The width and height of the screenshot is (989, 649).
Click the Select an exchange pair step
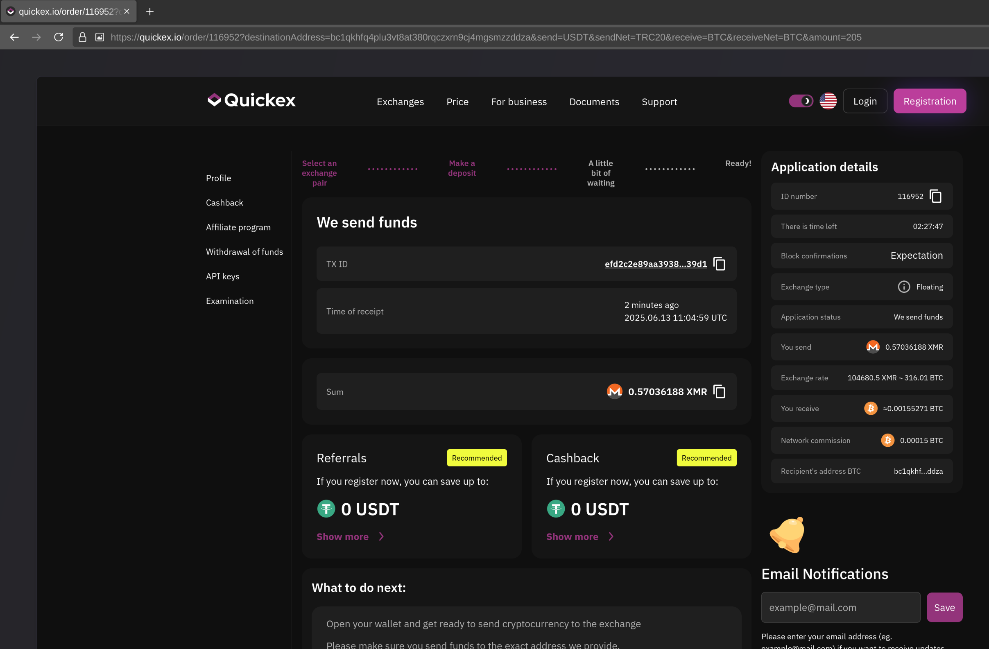coord(319,173)
